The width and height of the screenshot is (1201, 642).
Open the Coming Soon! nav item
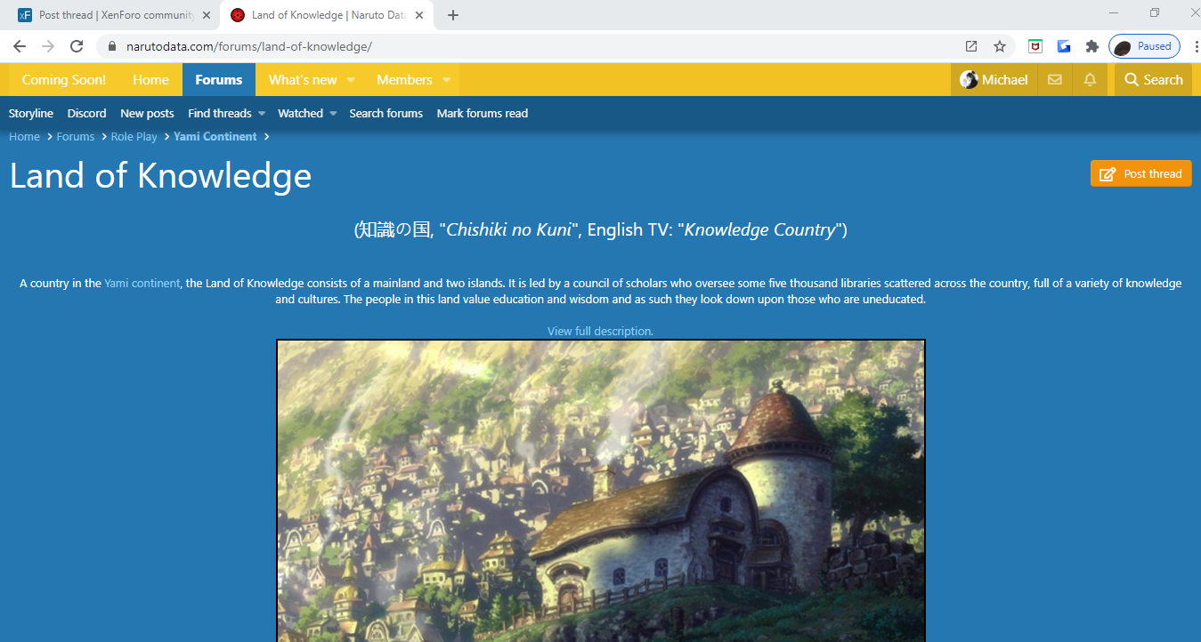64,80
